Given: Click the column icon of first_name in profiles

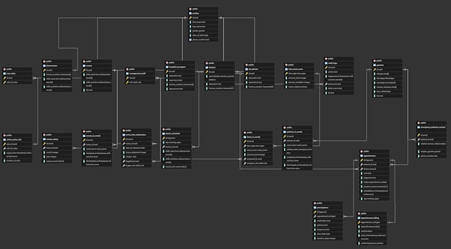Looking at the screenshot, I should (190, 22).
